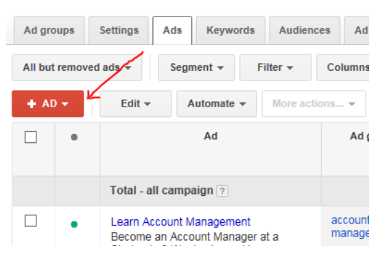
Task: Check the box for Learn Account Management ad
Action: pyautogui.click(x=31, y=221)
